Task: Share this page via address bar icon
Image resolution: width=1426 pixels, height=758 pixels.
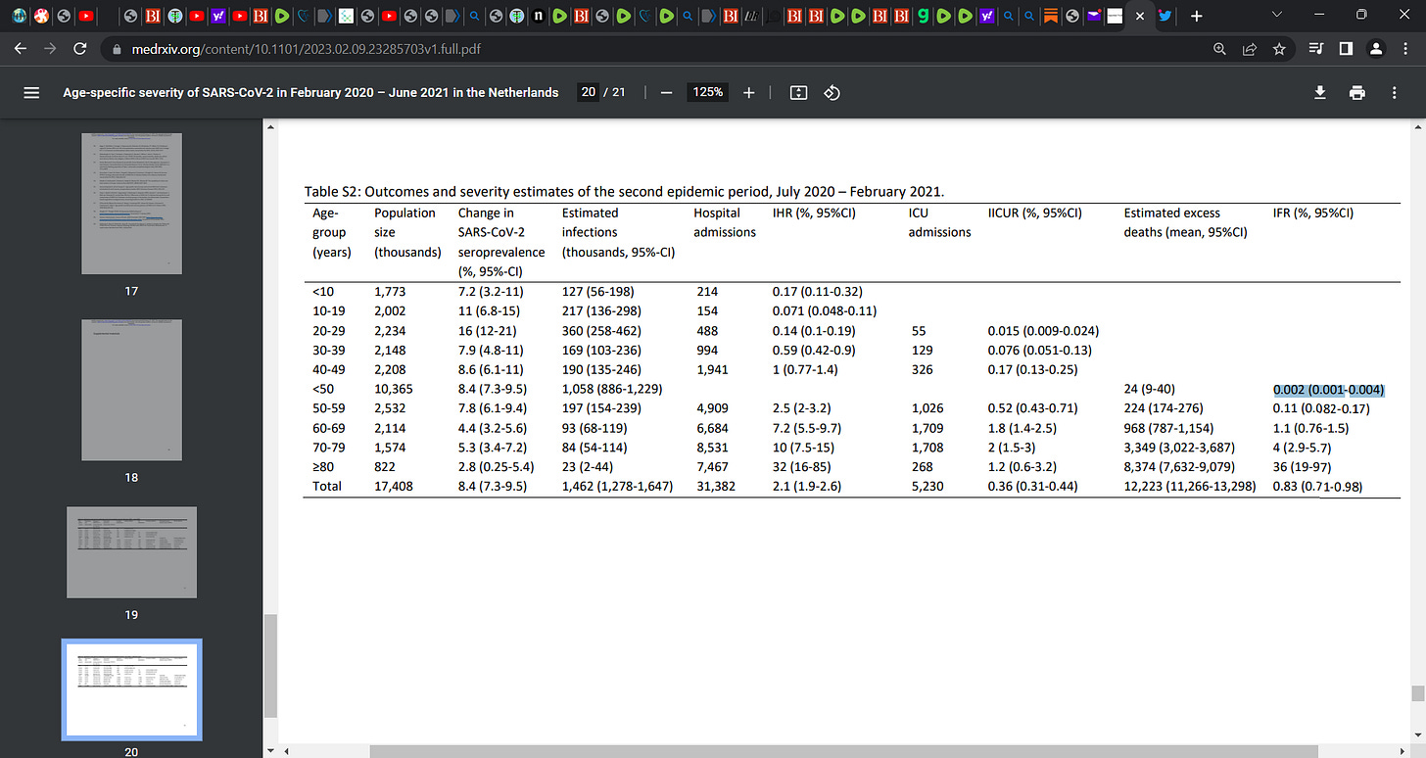Action: click(x=1249, y=48)
